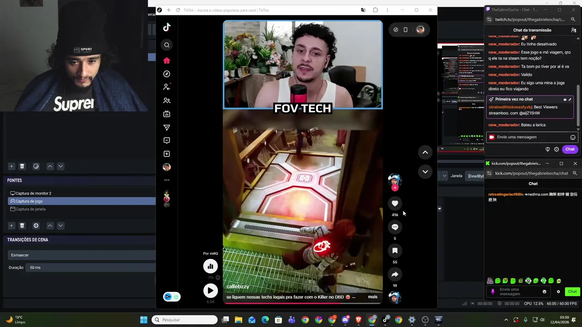Add a new source in Fontes
The height and width of the screenshot is (327, 582).
(x=11, y=226)
